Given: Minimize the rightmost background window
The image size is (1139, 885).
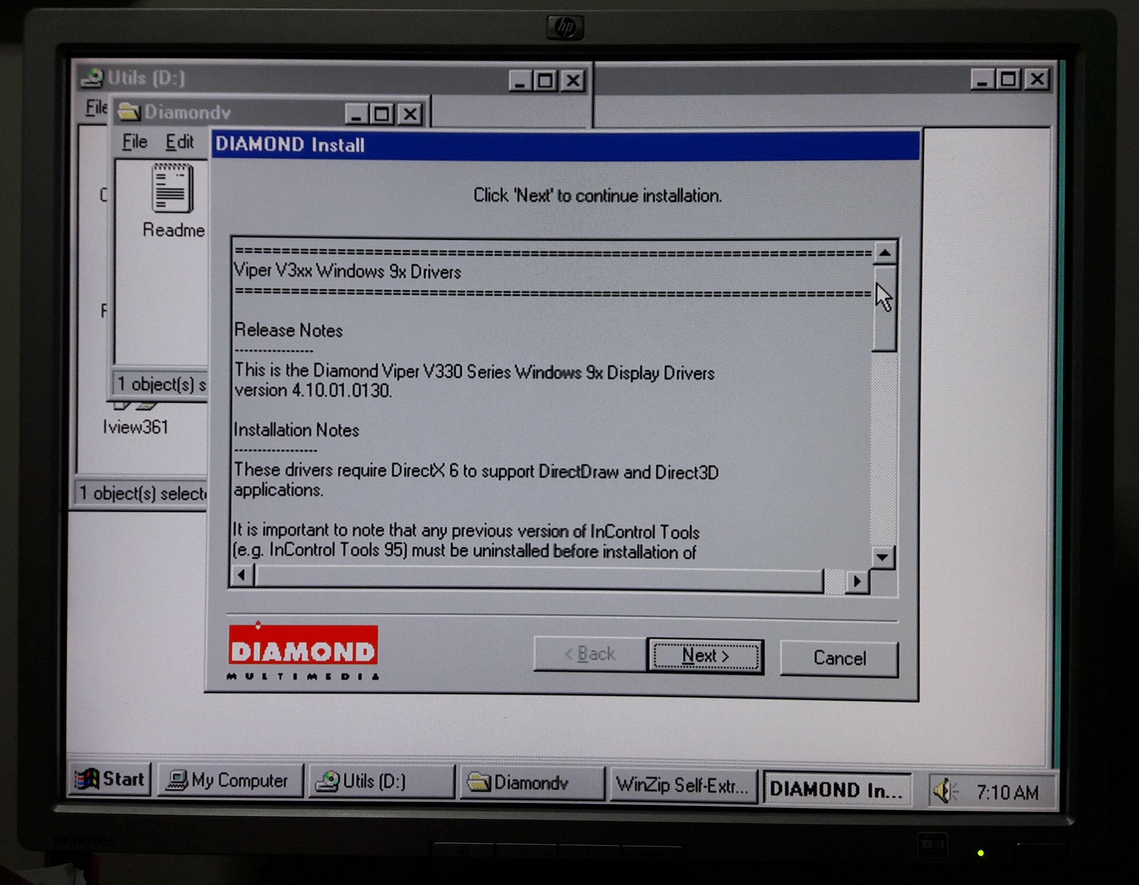Looking at the screenshot, I should pos(982,79).
